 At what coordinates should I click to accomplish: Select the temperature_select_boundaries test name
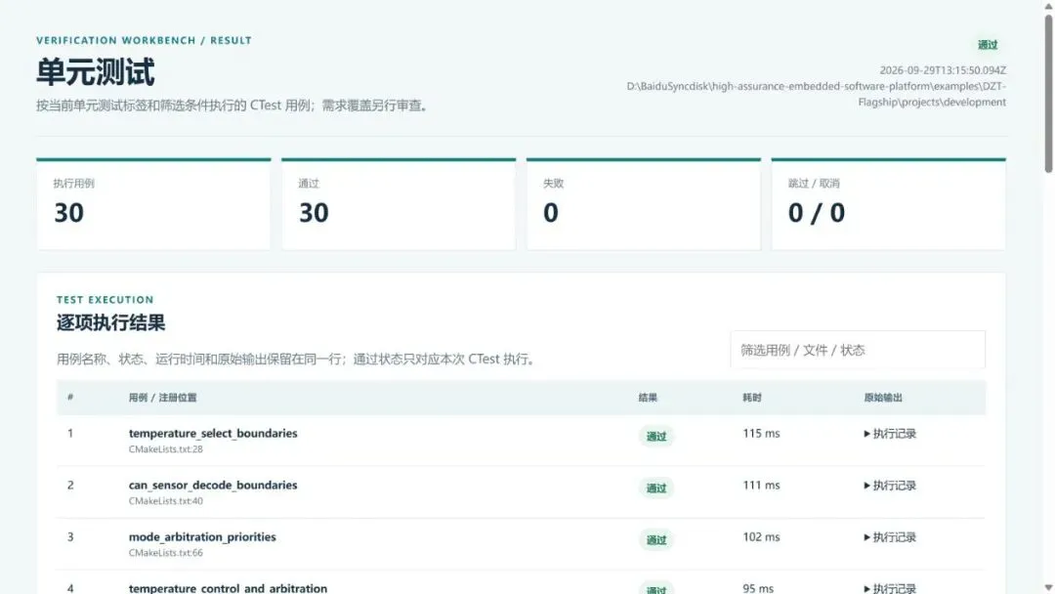(x=213, y=433)
